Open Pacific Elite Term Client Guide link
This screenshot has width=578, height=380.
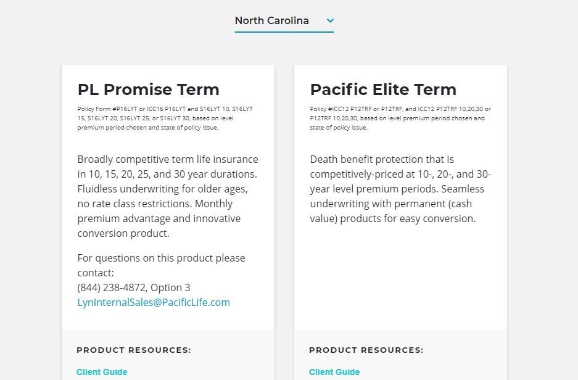click(334, 372)
